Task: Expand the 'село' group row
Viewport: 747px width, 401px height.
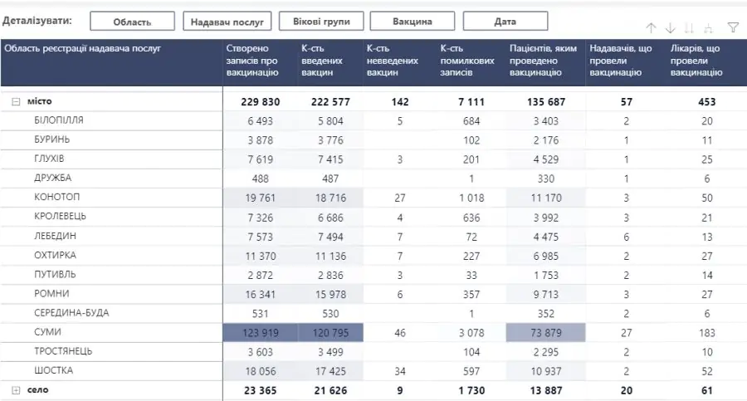Action: [16, 390]
